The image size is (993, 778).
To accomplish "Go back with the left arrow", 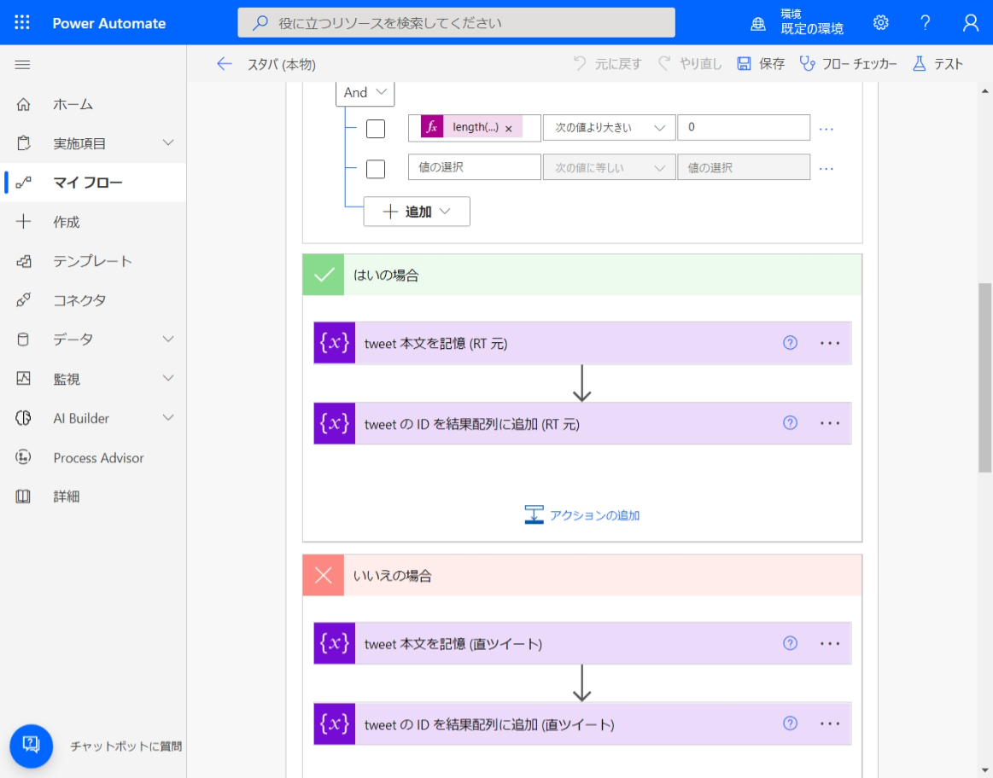I will [225, 63].
